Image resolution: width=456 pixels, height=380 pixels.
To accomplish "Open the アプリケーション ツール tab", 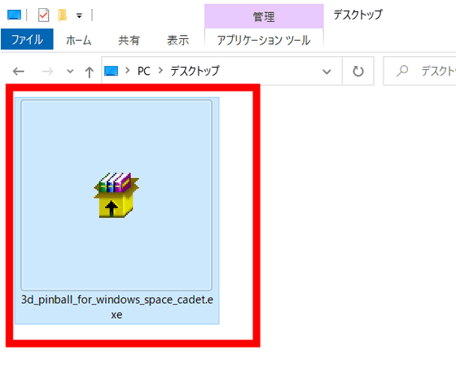I will (x=264, y=40).
